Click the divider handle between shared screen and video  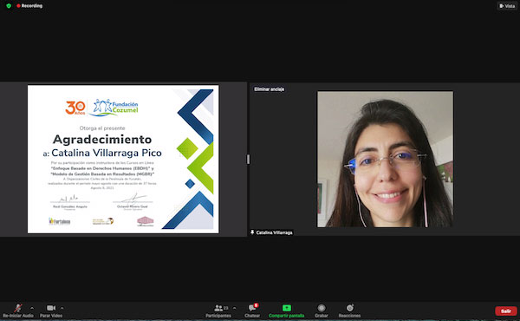[248, 160]
